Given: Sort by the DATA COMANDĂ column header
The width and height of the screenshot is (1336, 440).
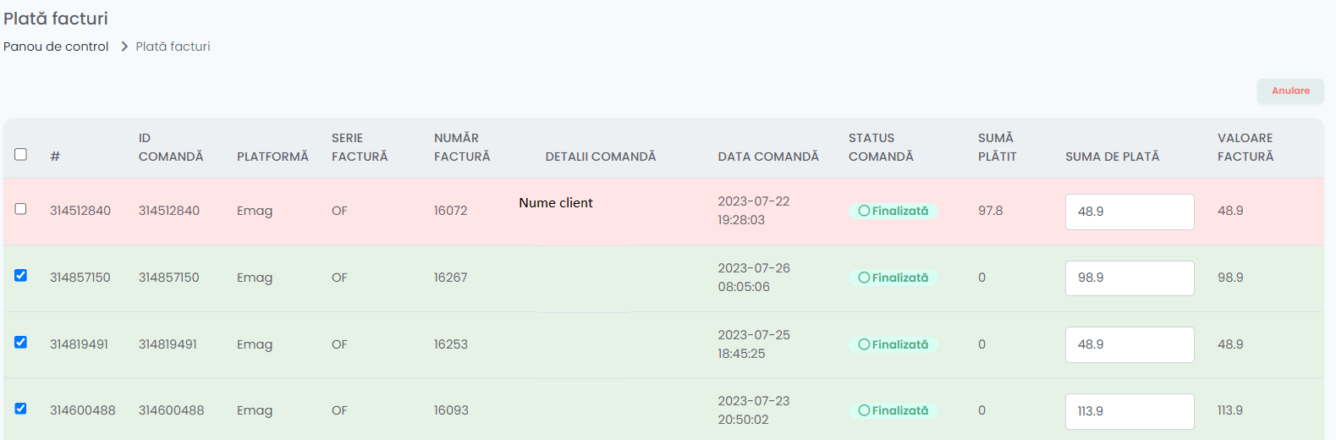Looking at the screenshot, I should click(768, 157).
